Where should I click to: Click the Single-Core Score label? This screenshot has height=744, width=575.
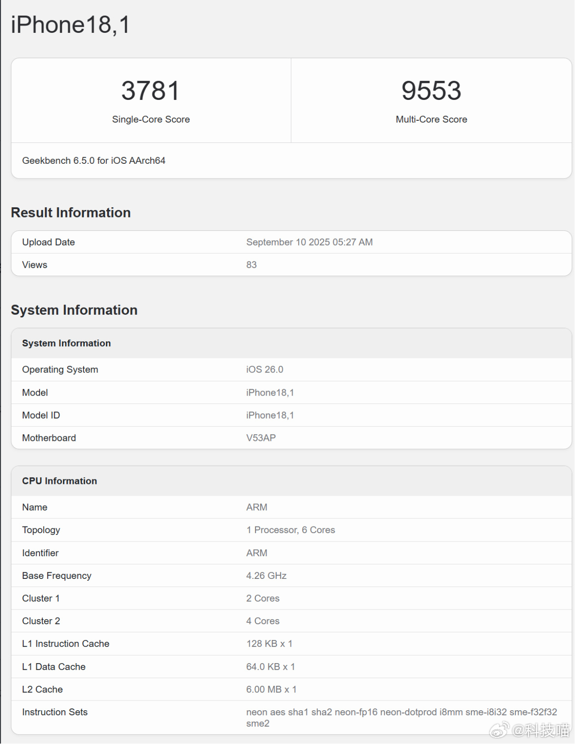(x=151, y=119)
